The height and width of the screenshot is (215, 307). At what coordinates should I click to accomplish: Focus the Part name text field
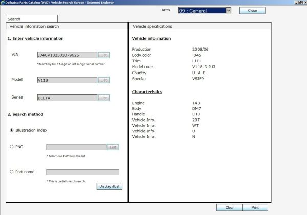pos(82,172)
